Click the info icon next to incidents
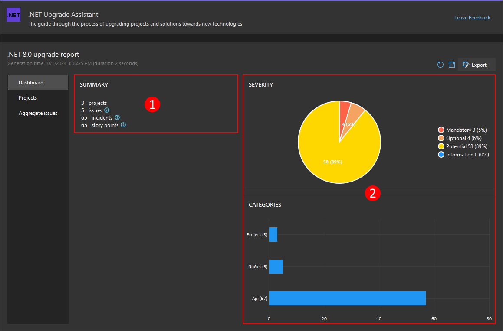Screen dimensions: 503x331 tap(117, 117)
